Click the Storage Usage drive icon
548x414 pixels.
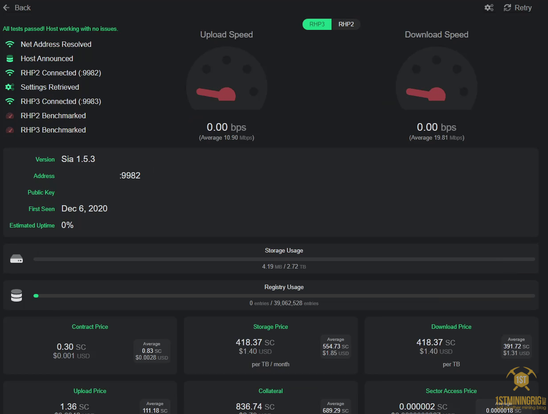tap(17, 259)
